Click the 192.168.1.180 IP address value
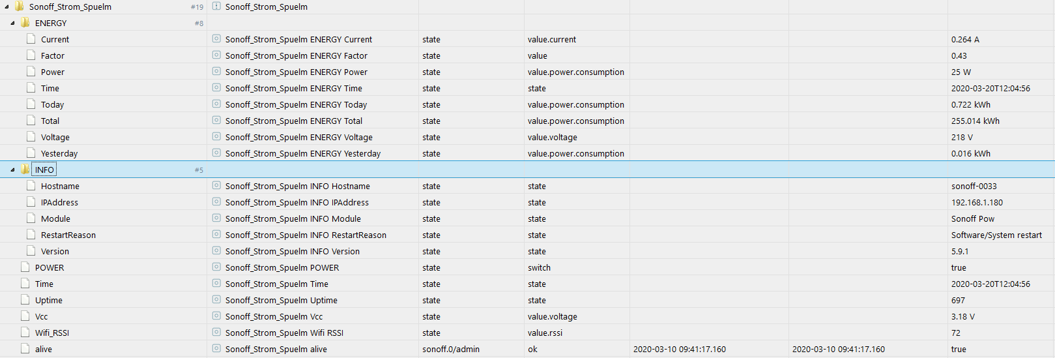 coord(977,202)
